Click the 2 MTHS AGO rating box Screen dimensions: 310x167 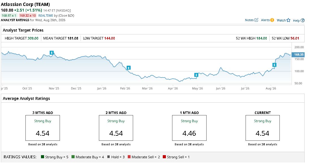click(116, 128)
